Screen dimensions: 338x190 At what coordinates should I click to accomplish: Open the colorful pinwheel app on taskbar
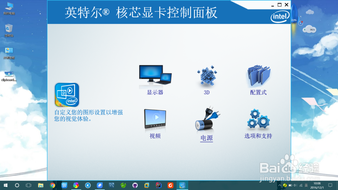click(76, 185)
